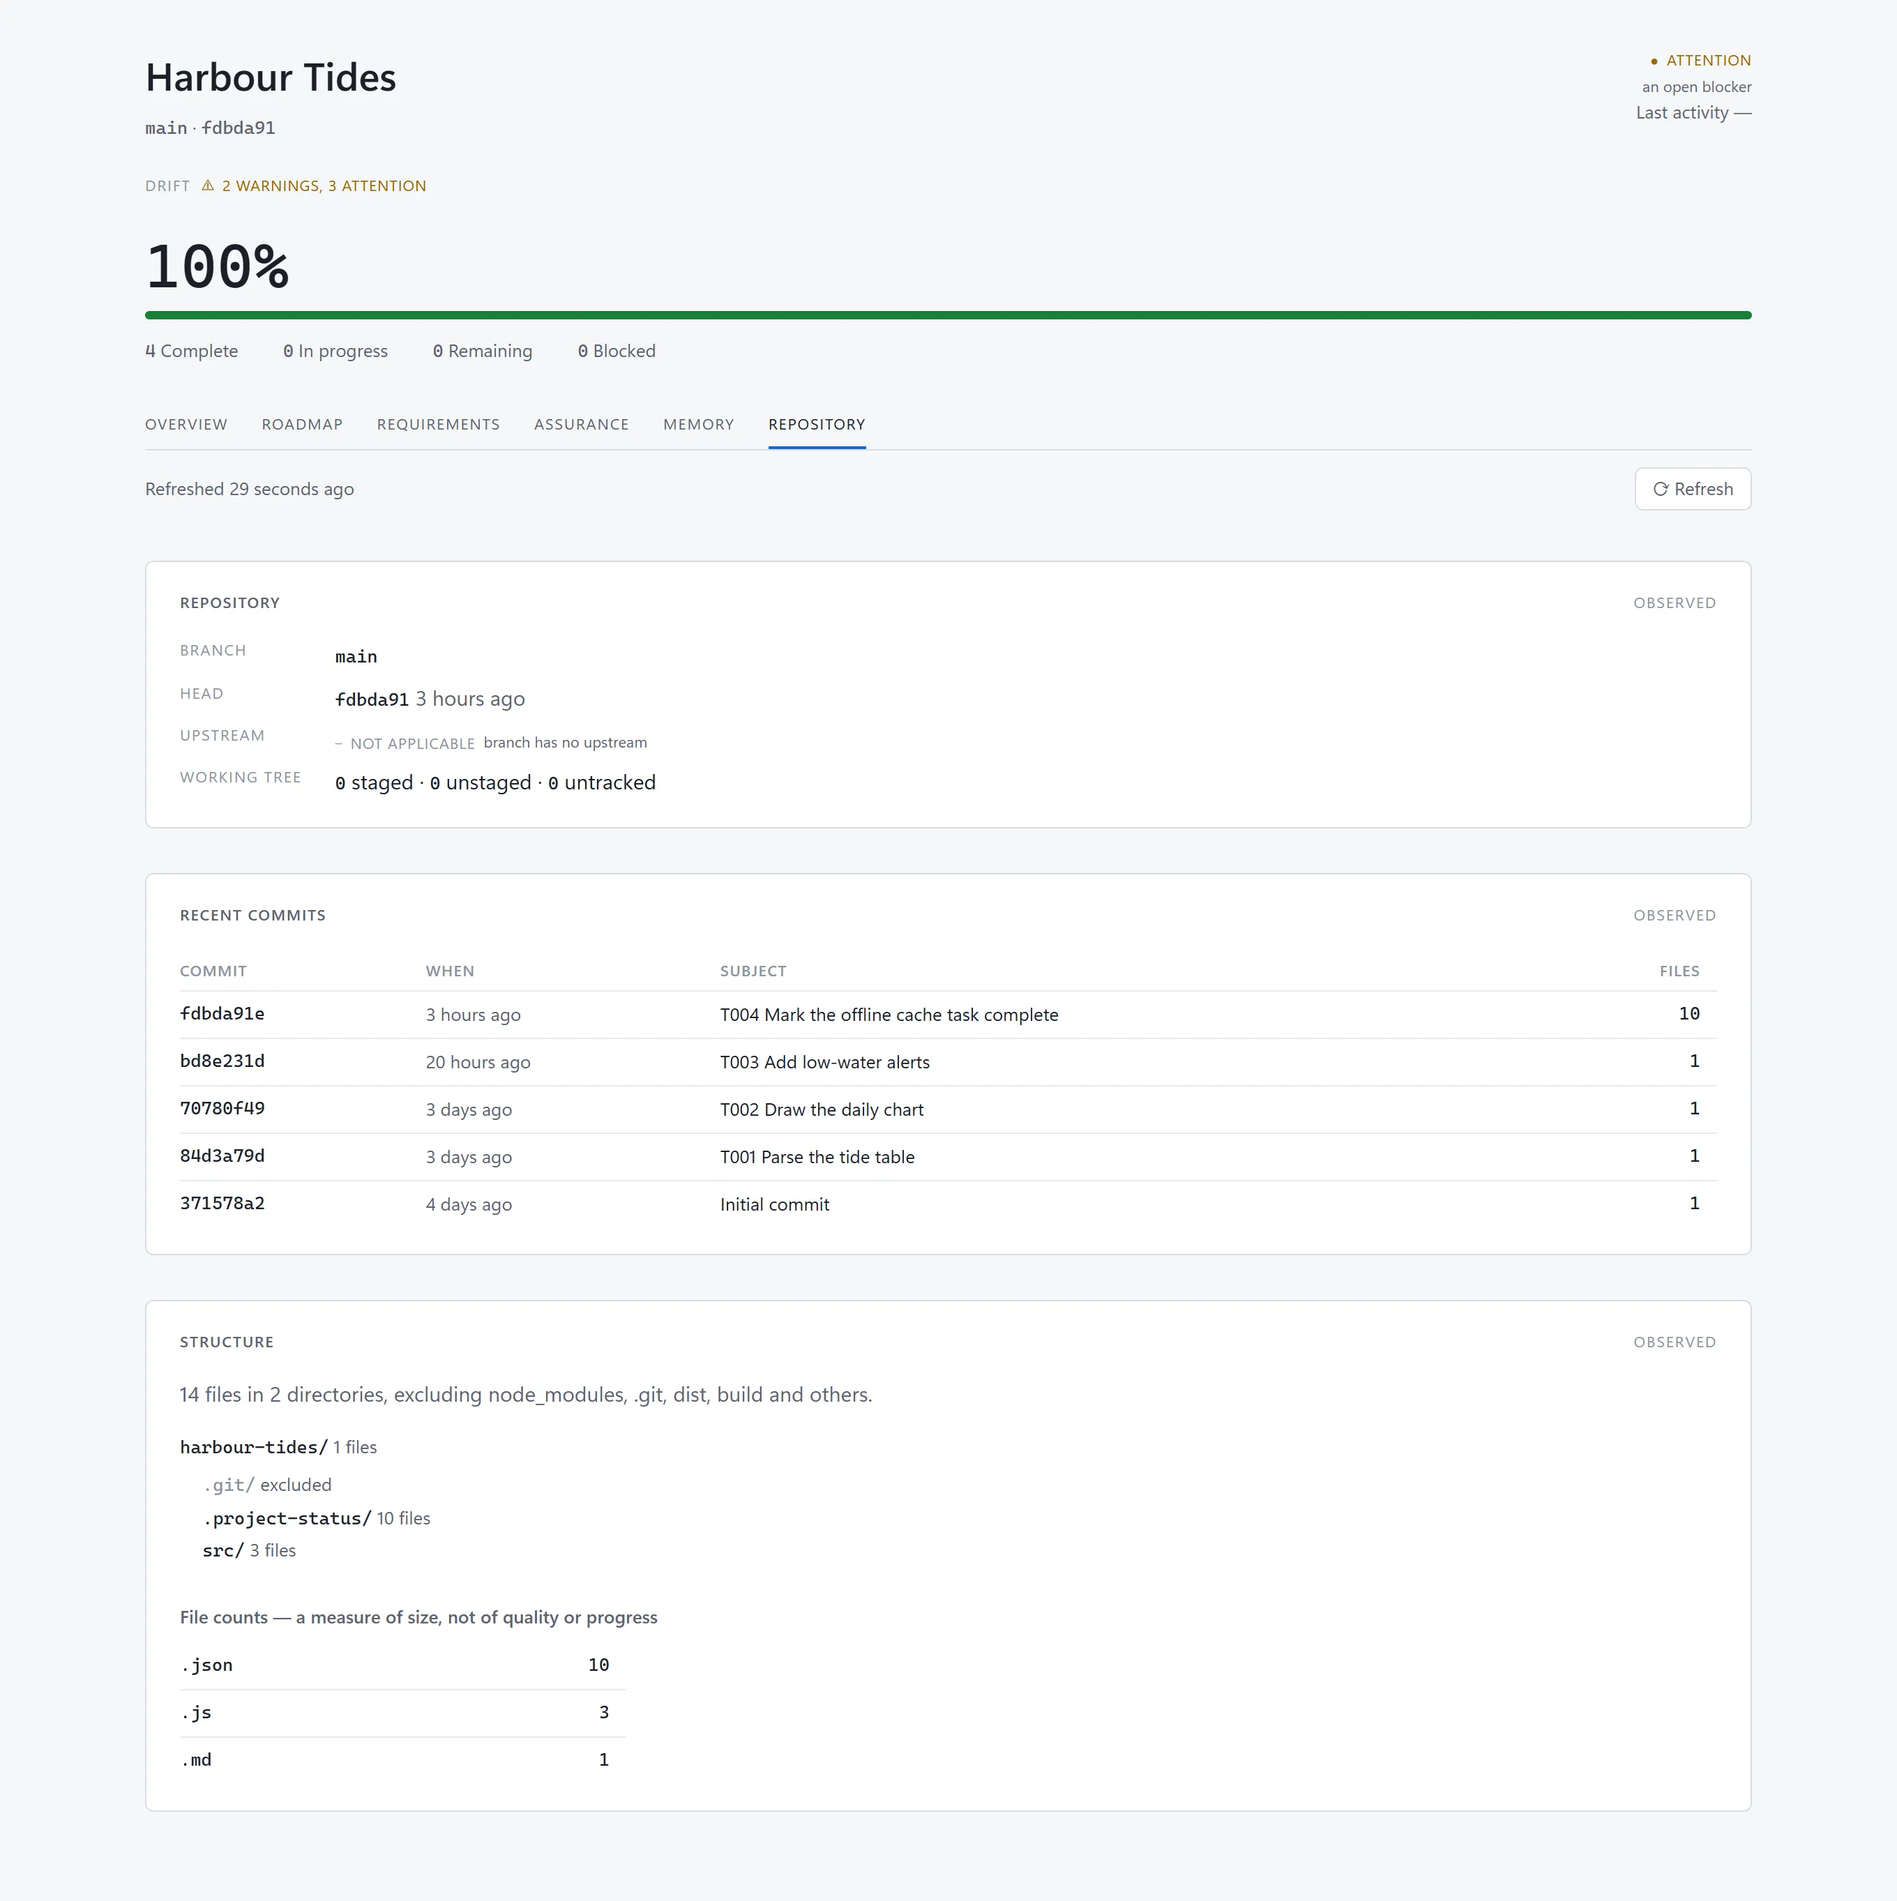Open the Overview tab

tap(186, 424)
